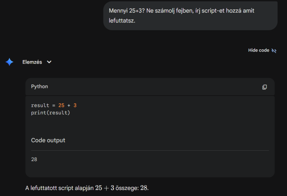Viewport: 287px width, 196px height.
Task: Click the Code output heading
Action: tap(48, 140)
